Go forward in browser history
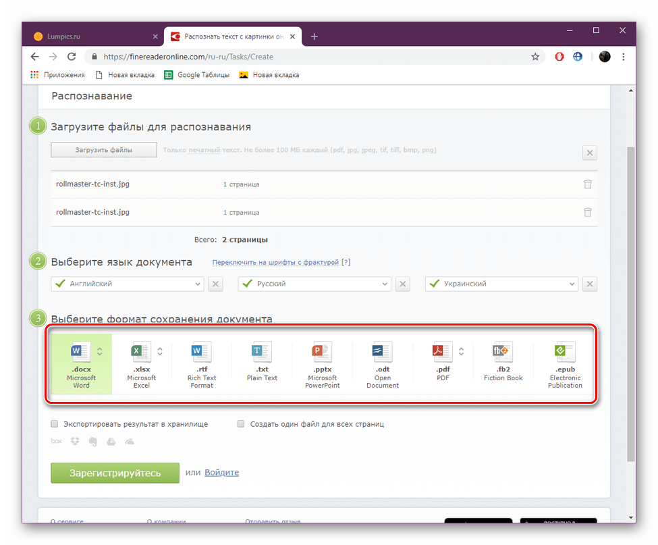 click(53, 57)
